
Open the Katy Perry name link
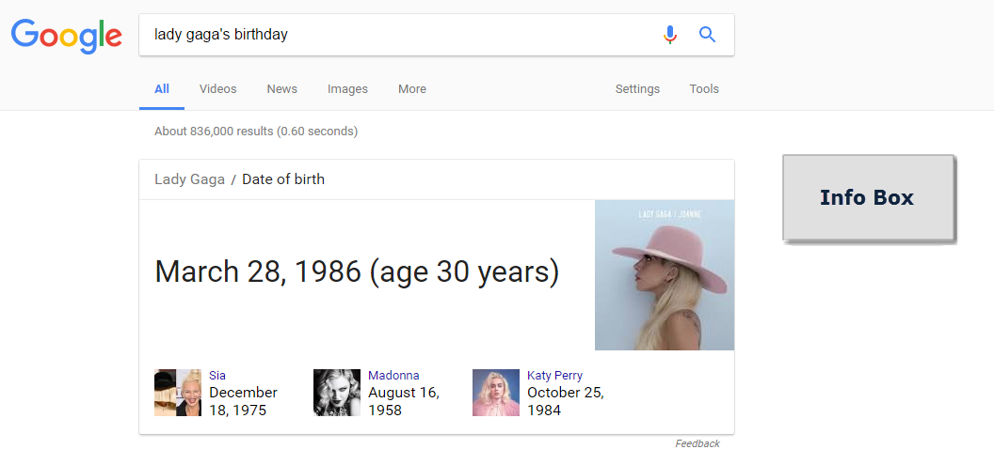(x=554, y=376)
